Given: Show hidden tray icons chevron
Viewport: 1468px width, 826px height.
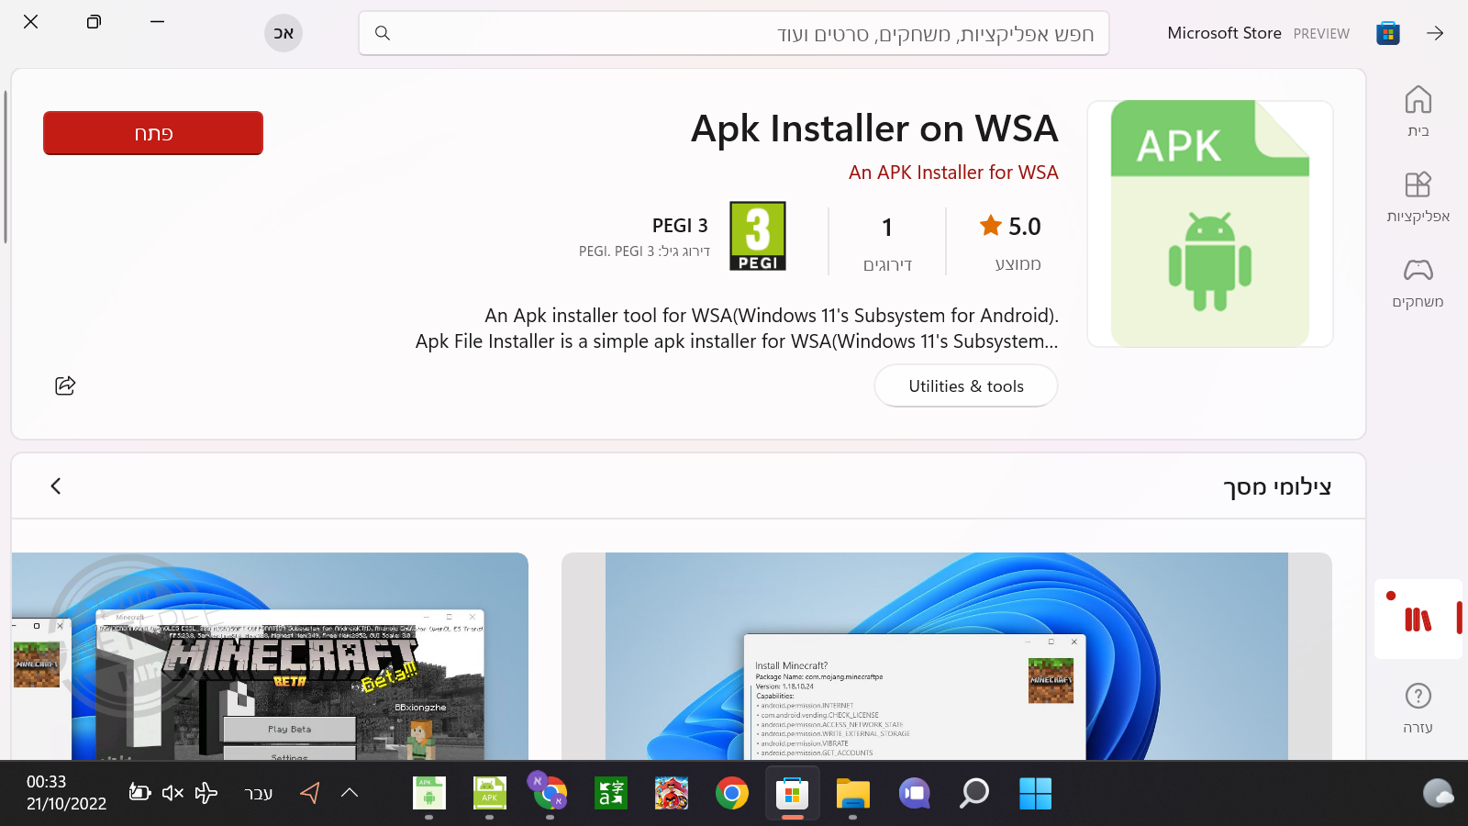Looking at the screenshot, I should tap(350, 793).
